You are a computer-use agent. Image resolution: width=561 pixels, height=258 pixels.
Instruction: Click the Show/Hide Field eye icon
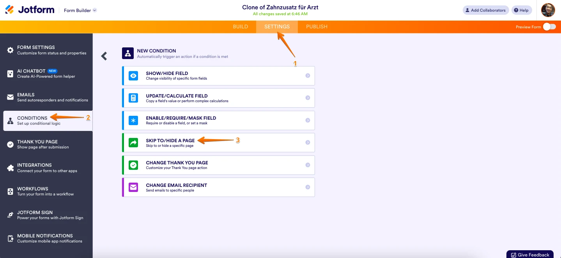(x=133, y=76)
